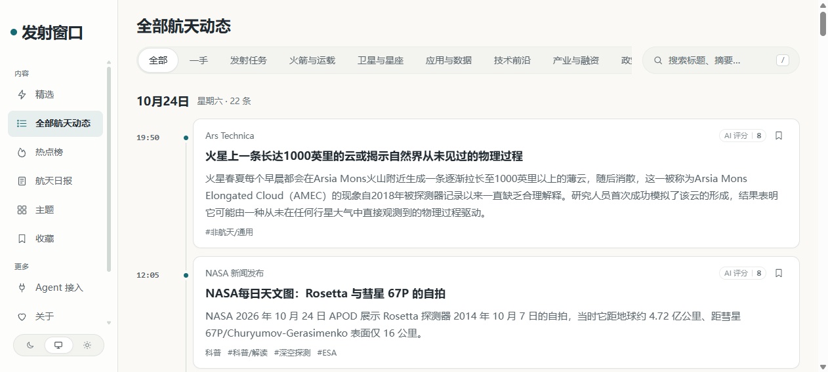The image size is (828, 372).
Task: Open the 精选 section via lightning icon
Action: pos(22,94)
